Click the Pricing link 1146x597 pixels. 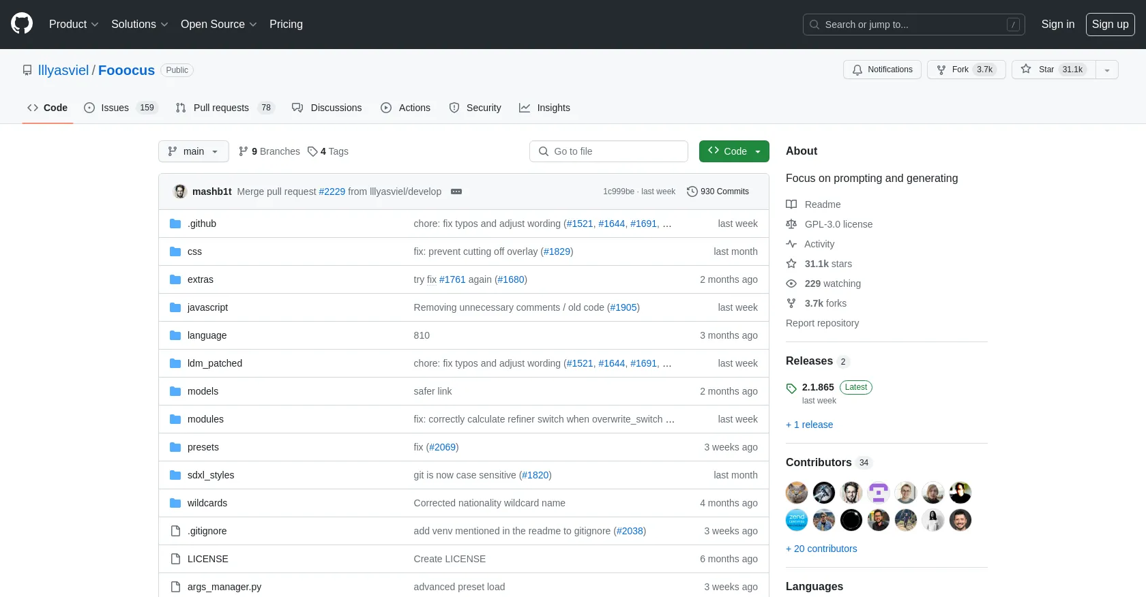[x=286, y=25]
